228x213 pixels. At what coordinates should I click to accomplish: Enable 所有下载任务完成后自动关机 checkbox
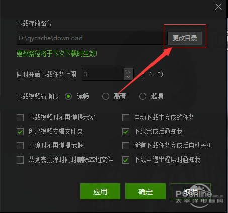coord(126,146)
